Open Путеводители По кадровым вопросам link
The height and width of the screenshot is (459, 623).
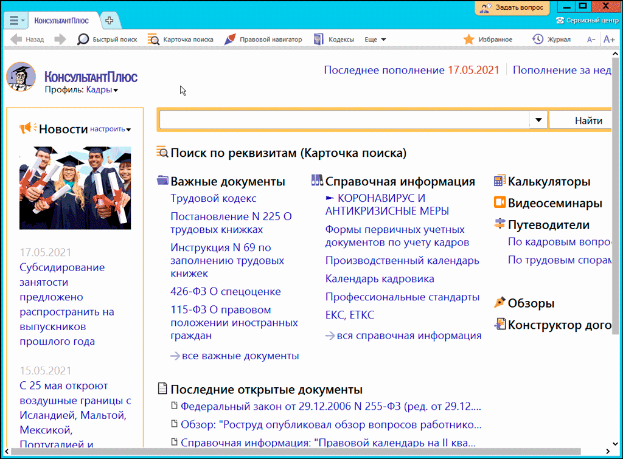click(560, 242)
